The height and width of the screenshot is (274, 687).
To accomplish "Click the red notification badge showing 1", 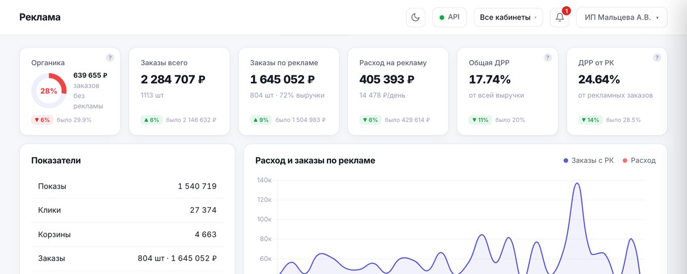I will [x=566, y=11].
